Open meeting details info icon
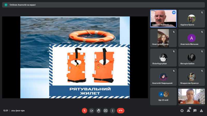The width and height of the screenshot is (207, 116). coord(182,111)
